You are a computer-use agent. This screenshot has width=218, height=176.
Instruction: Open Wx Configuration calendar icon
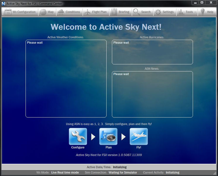pyautogui.click(x=8, y=12)
